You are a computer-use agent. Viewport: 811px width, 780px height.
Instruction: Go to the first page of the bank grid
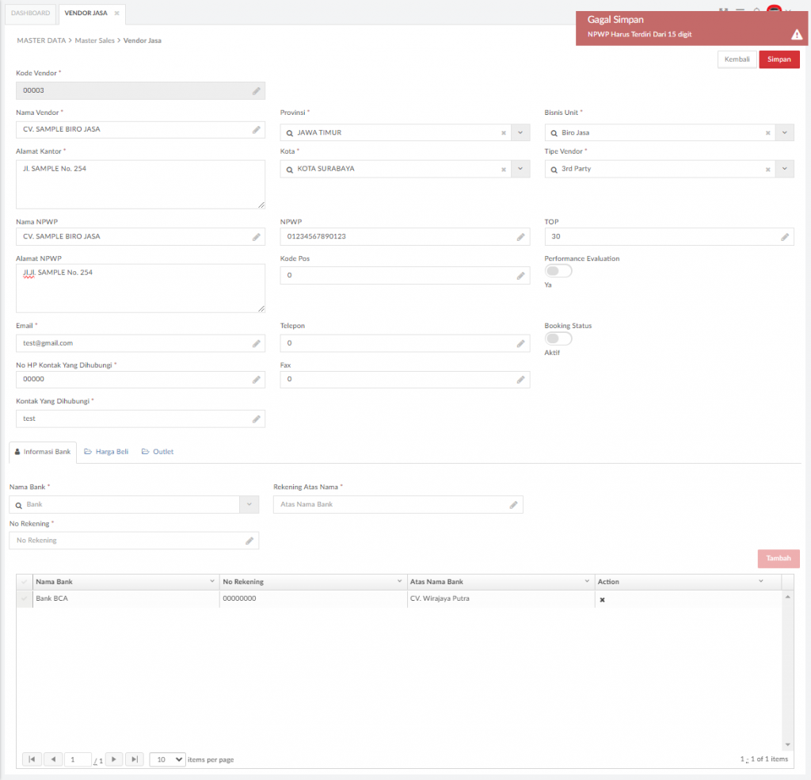click(32, 759)
